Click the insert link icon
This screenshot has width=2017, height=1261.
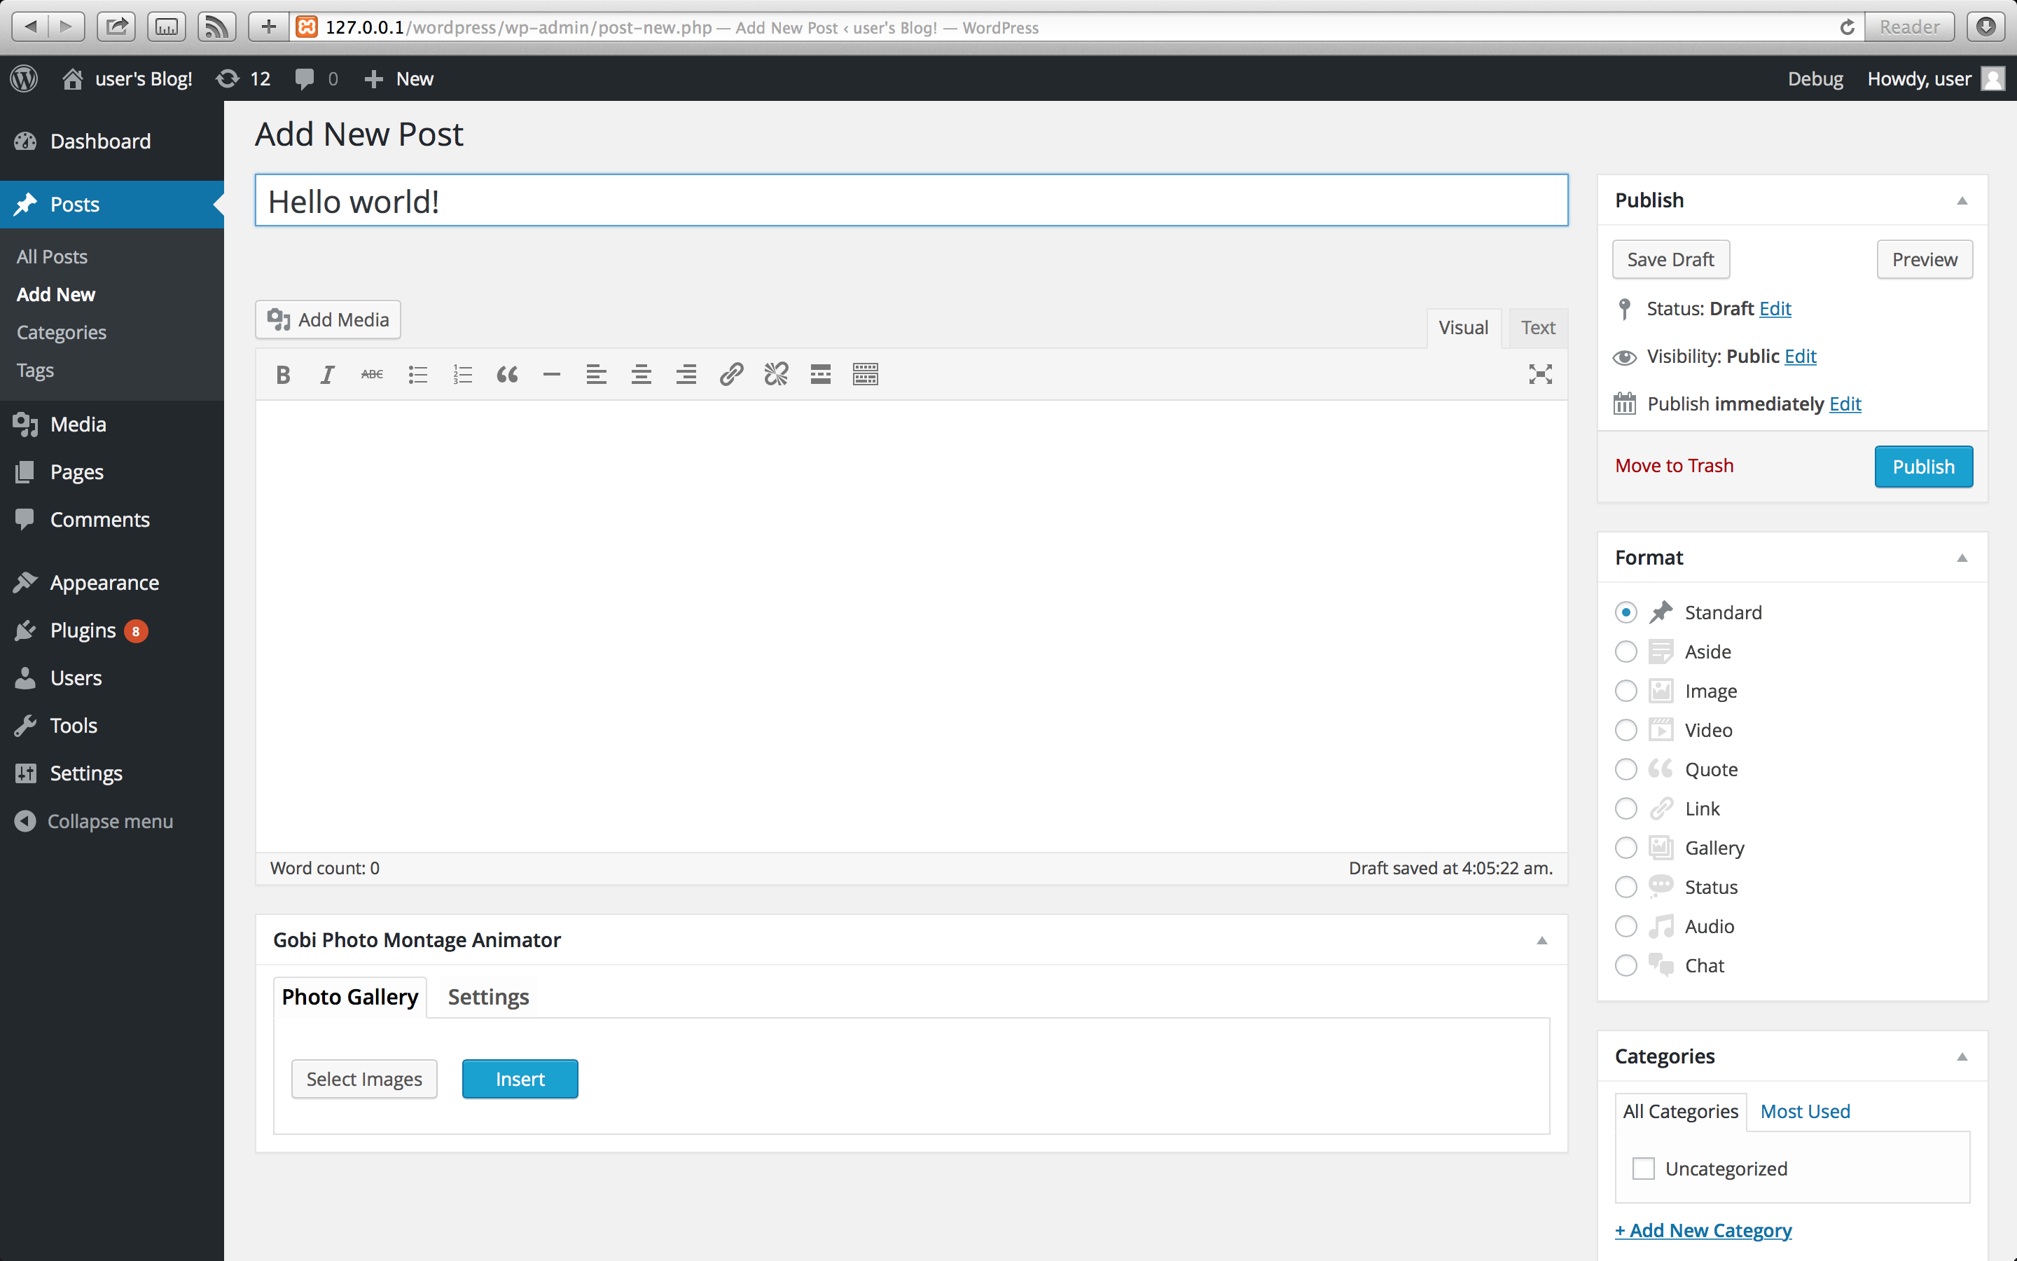[731, 375]
